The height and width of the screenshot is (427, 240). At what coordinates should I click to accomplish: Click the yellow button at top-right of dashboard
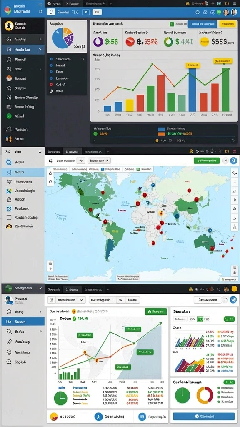(227, 24)
